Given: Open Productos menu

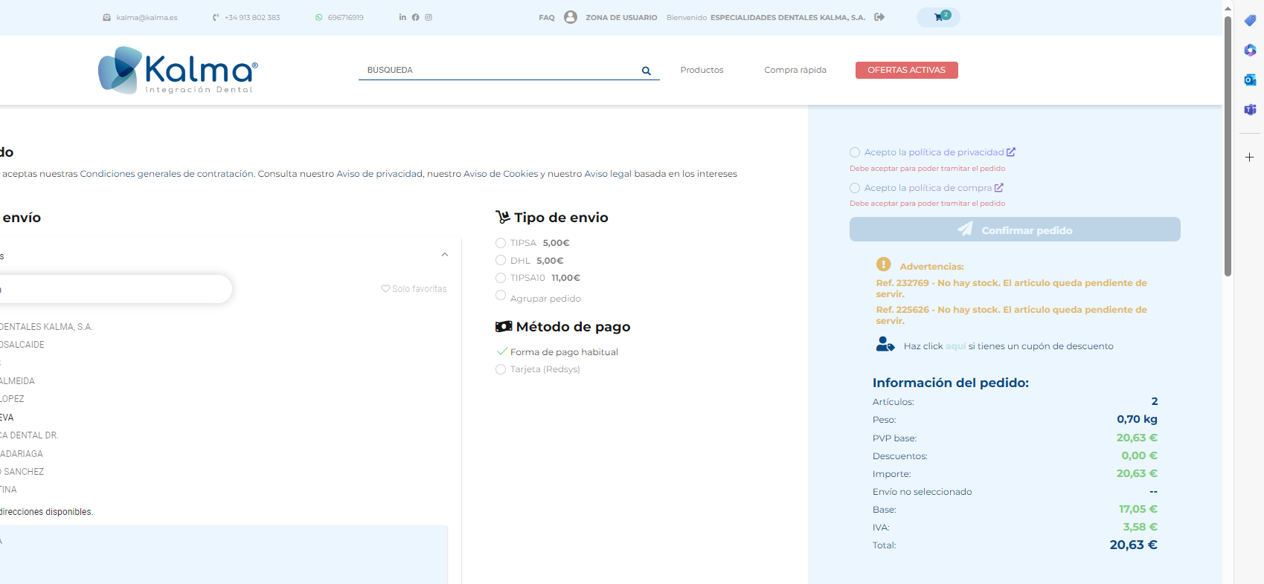Looking at the screenshot, I should pos(702,70).
